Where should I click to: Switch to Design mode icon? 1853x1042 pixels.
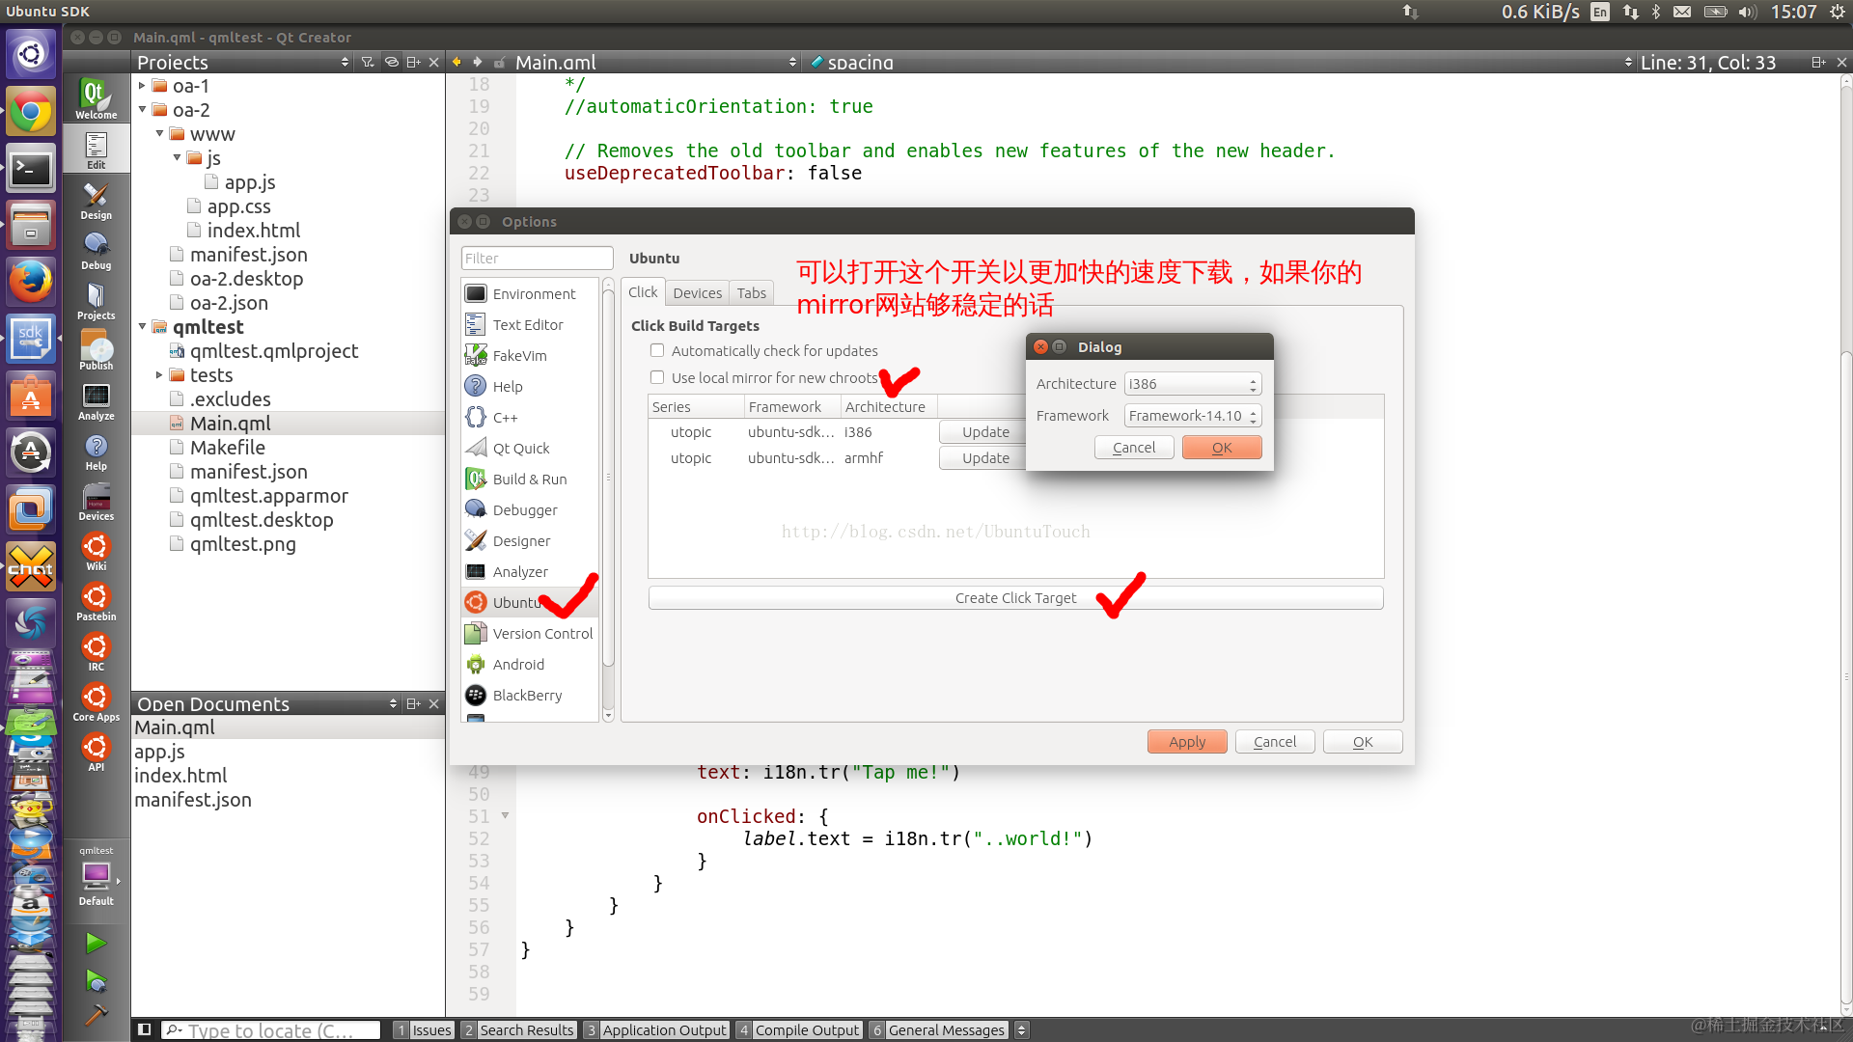coord(96,200)
